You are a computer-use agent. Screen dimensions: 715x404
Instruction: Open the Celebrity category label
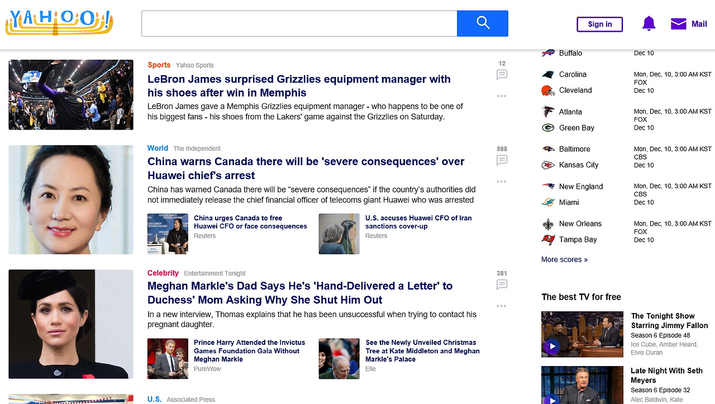[163, 273]
